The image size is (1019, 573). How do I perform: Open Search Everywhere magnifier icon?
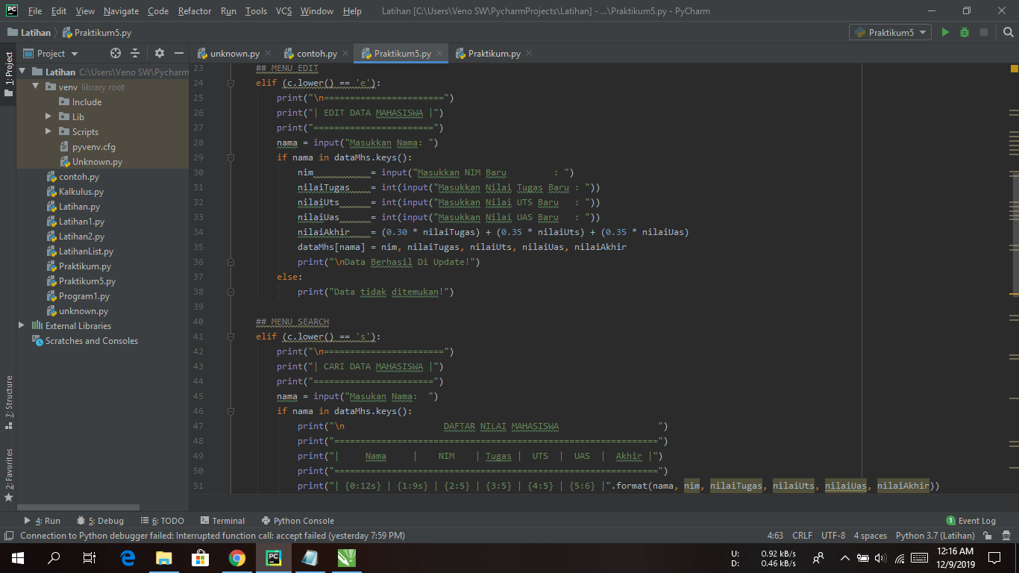point(1008,32)
